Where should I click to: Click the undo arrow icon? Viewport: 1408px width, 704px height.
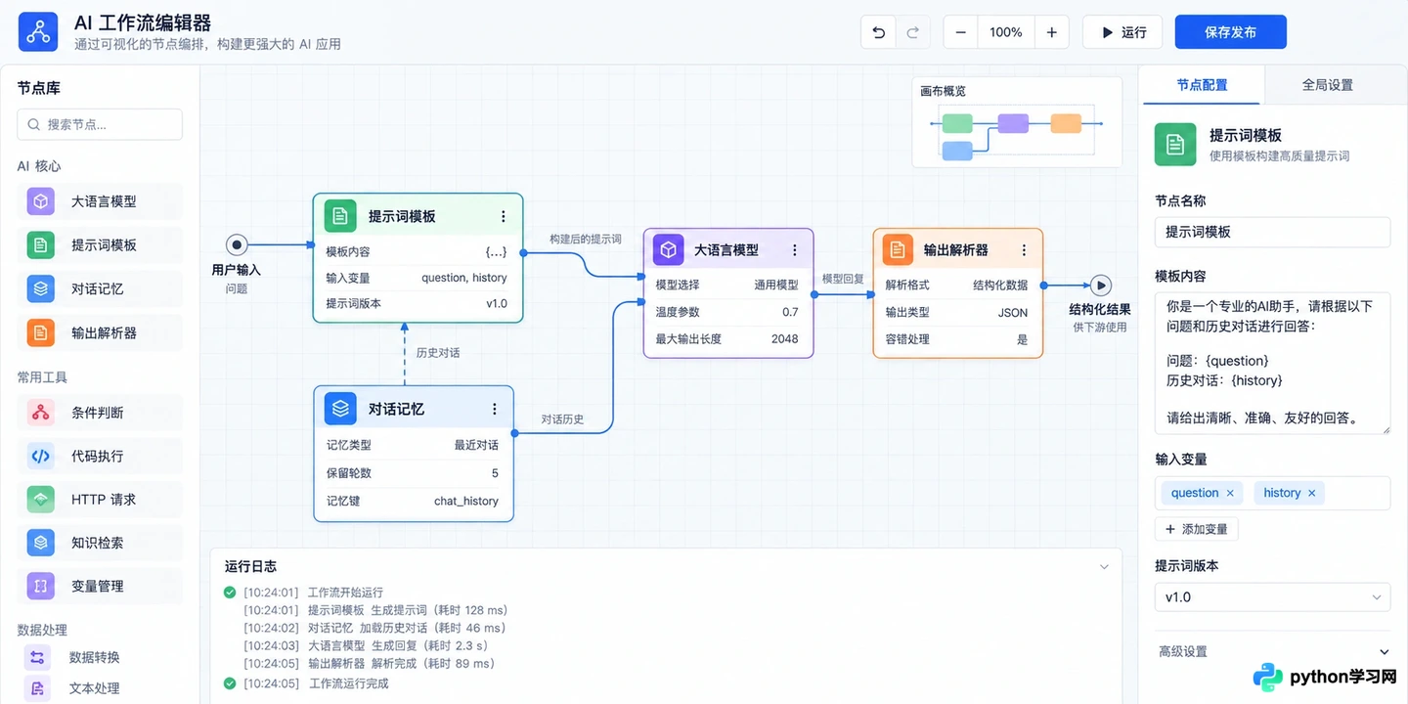(878, 32)
